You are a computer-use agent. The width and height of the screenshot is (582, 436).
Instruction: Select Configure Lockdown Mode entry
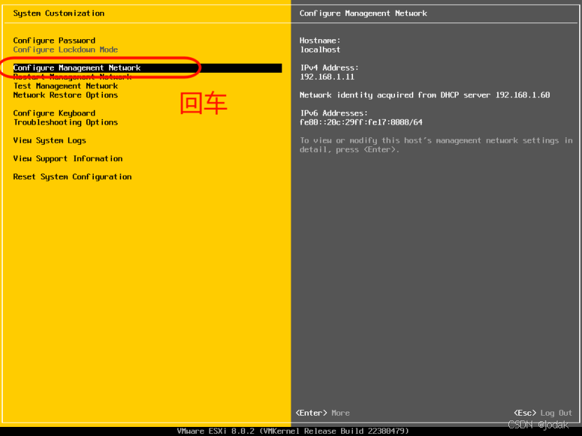(65, 50)
